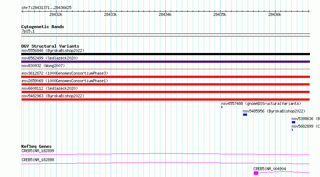Click the magenta CREB5 NM_004904 exon block
The height and width of the screenshot is (177, 320).
[x=256, y=173]
